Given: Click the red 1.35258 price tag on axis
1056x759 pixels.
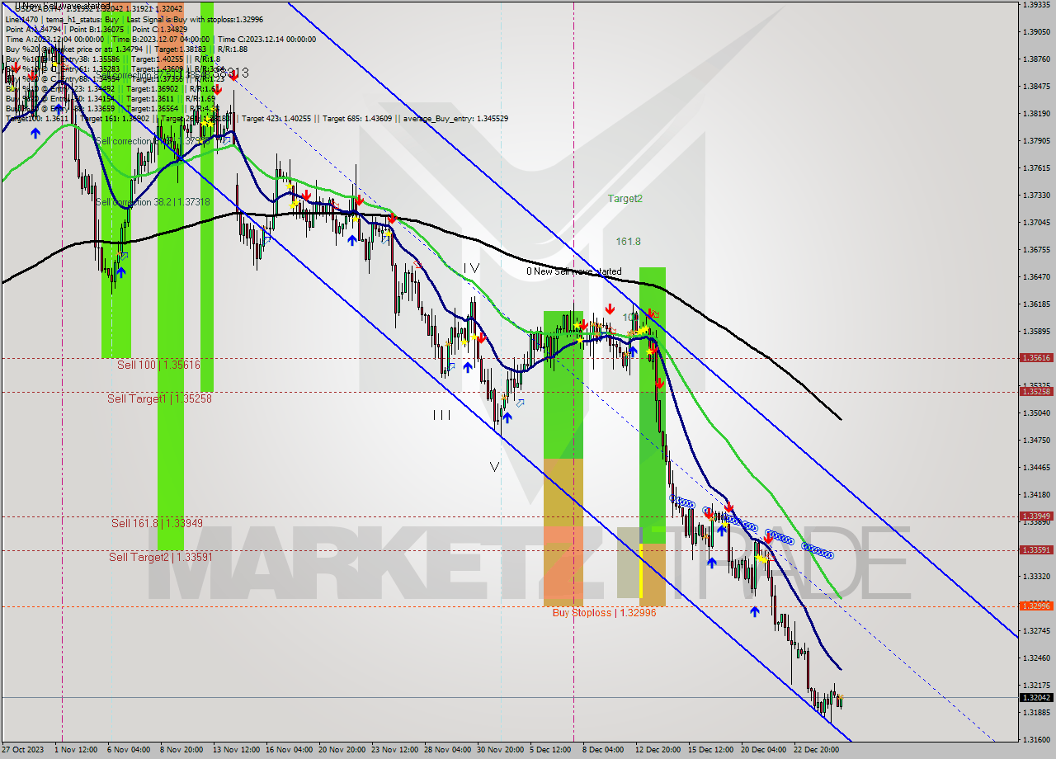Looking at the screenshot, I should click(1036, 392).
